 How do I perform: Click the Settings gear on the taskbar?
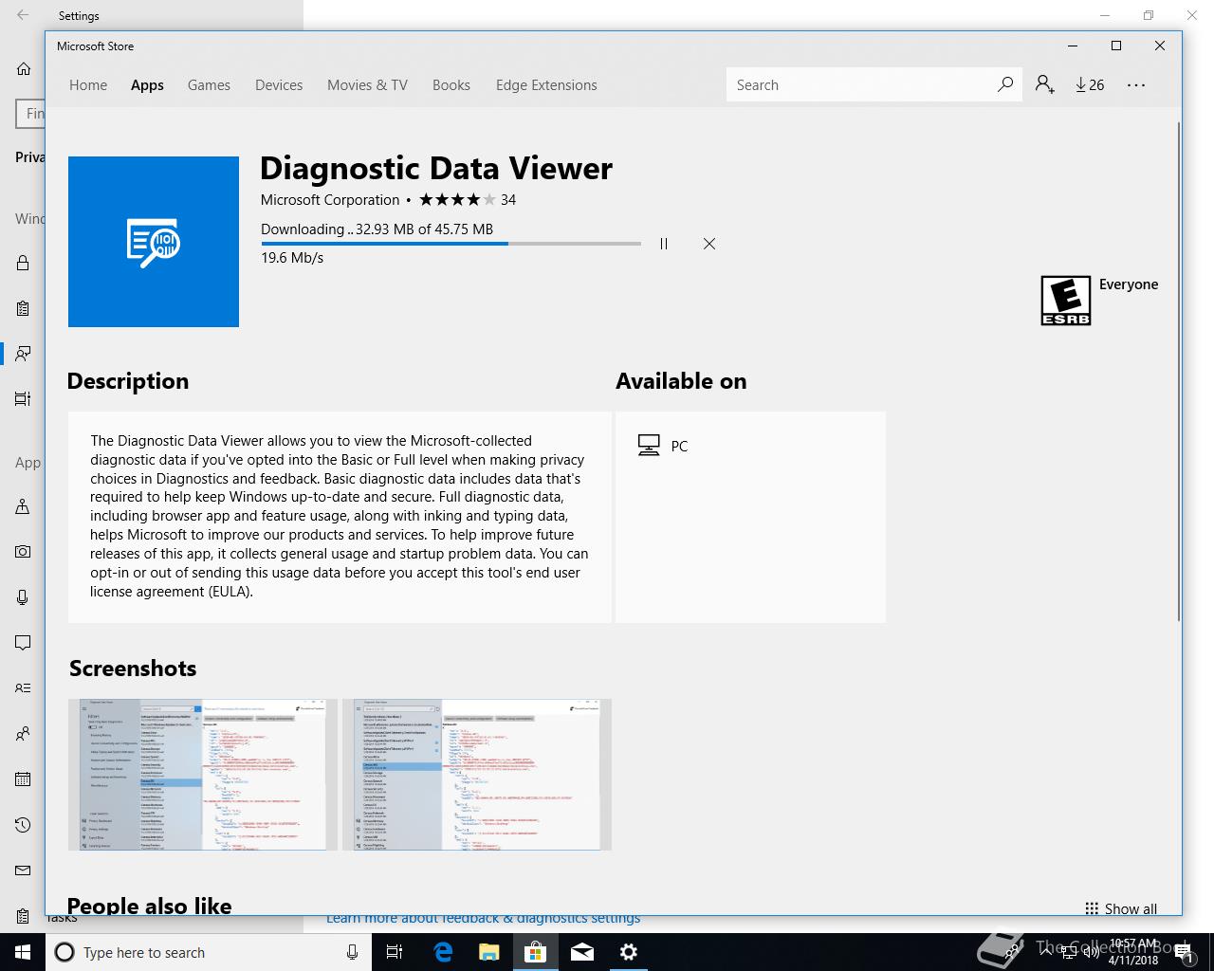click(x=628, y=952)
